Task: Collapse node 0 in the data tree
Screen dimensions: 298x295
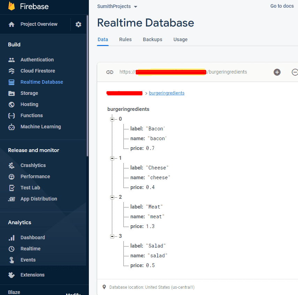Action: [112, 119]
